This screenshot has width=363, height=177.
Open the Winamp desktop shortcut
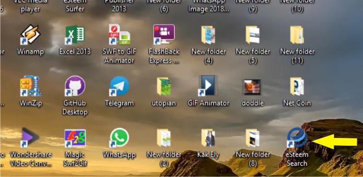point(30,35)
